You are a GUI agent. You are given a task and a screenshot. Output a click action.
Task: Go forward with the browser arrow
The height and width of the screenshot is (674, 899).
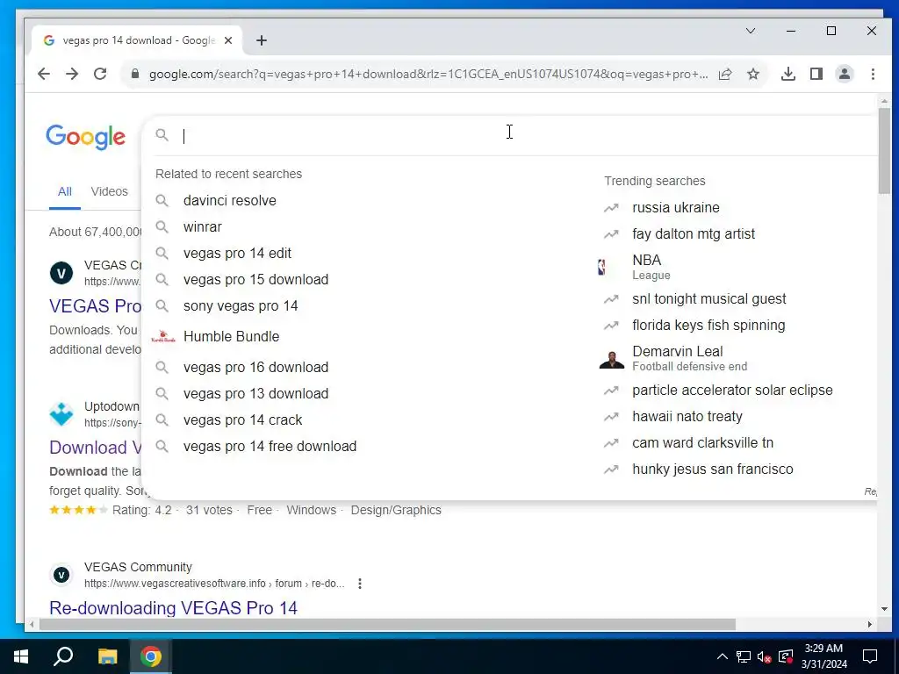click(x=72, y=74)
